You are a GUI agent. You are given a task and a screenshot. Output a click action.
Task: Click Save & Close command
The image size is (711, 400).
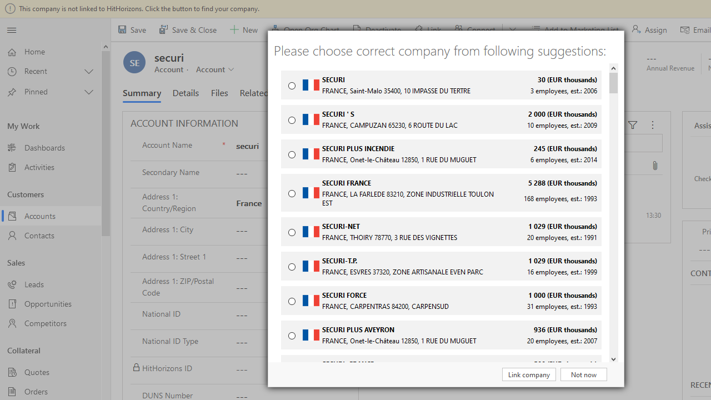(188, 30)
